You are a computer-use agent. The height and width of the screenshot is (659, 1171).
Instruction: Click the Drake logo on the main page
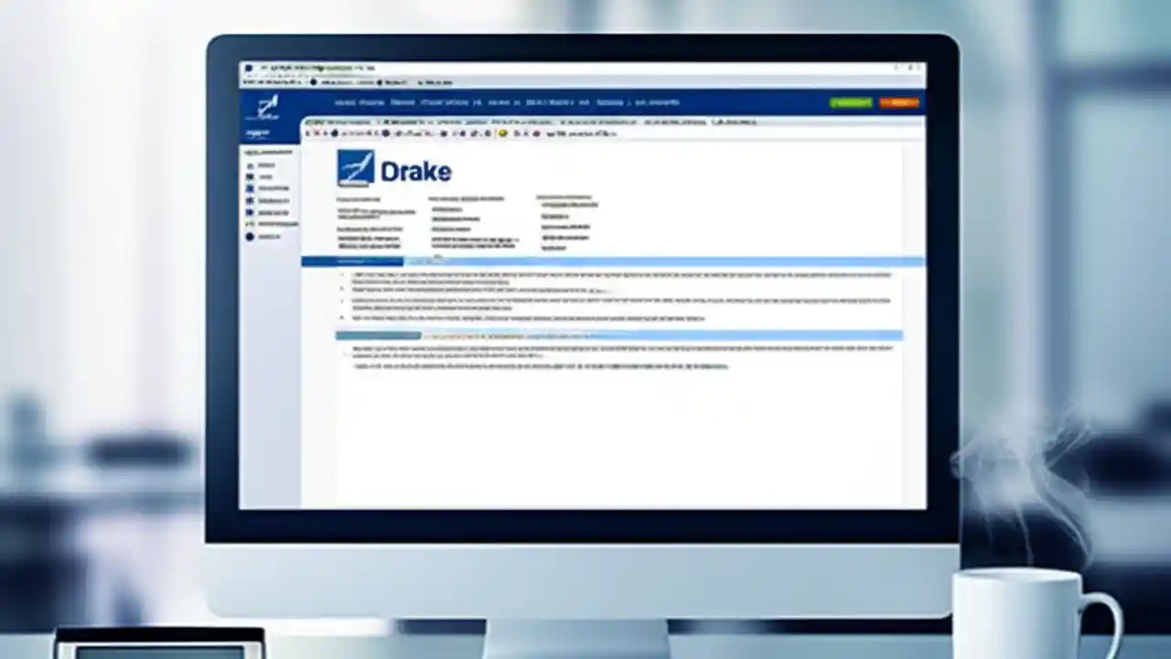click(393, 169)
